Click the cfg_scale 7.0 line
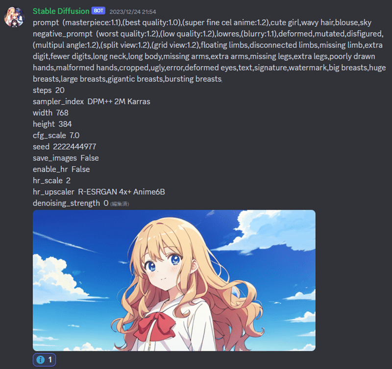The image size is (392, 369). (x=56, y=136)
